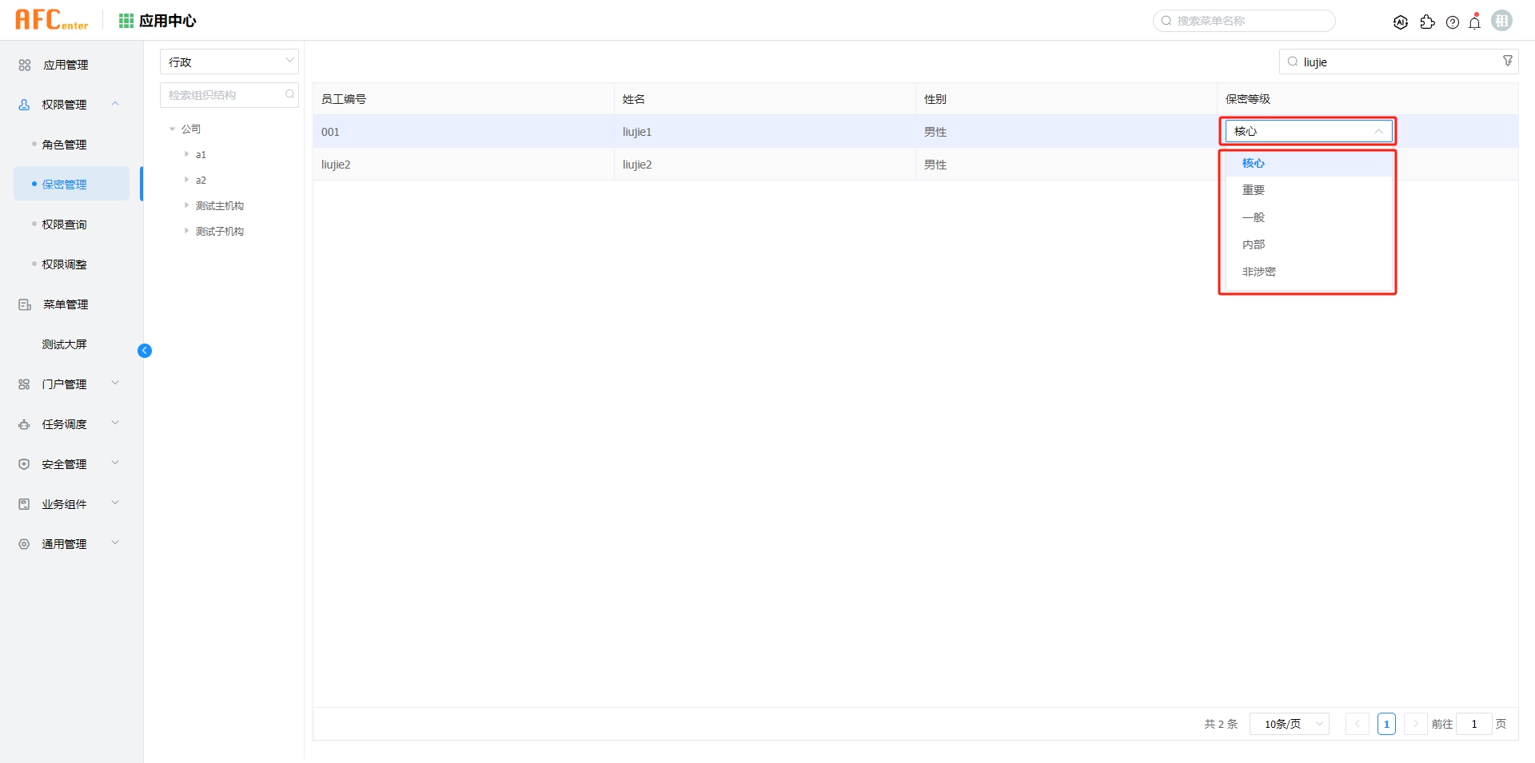Click the user avatar marked 租
Image resolution: width=1535 pixels, height=763 pixels.
(1501, 20)
